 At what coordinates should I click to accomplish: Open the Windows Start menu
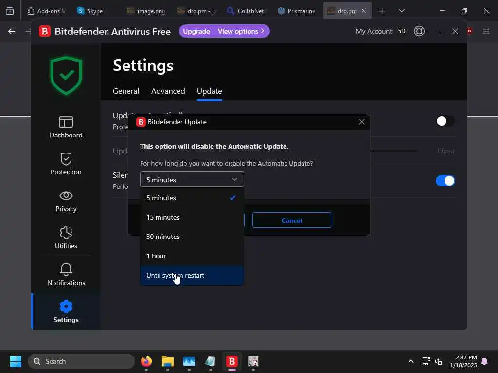click(16, 361)
